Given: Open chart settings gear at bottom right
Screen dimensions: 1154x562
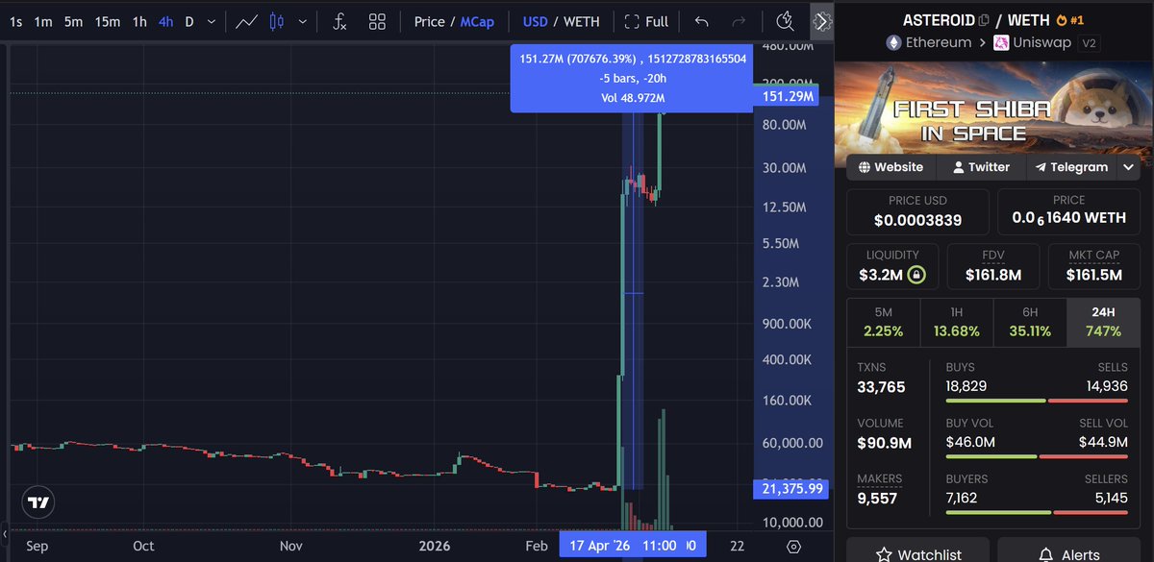Looking at the screenshot, I should (x=793, y=546).
